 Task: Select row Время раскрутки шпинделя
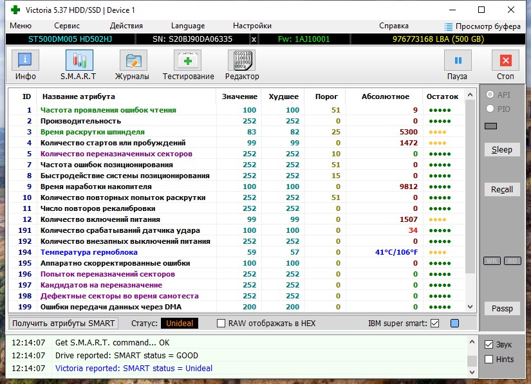point(237,132)
